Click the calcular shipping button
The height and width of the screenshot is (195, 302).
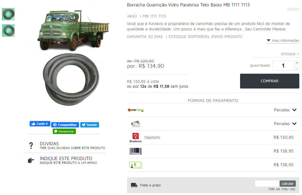(x=287, y=183)
